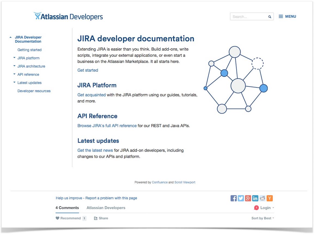The image size is (316, 235).
Task: Open the Login dropdown
Action: click(267, 208)
